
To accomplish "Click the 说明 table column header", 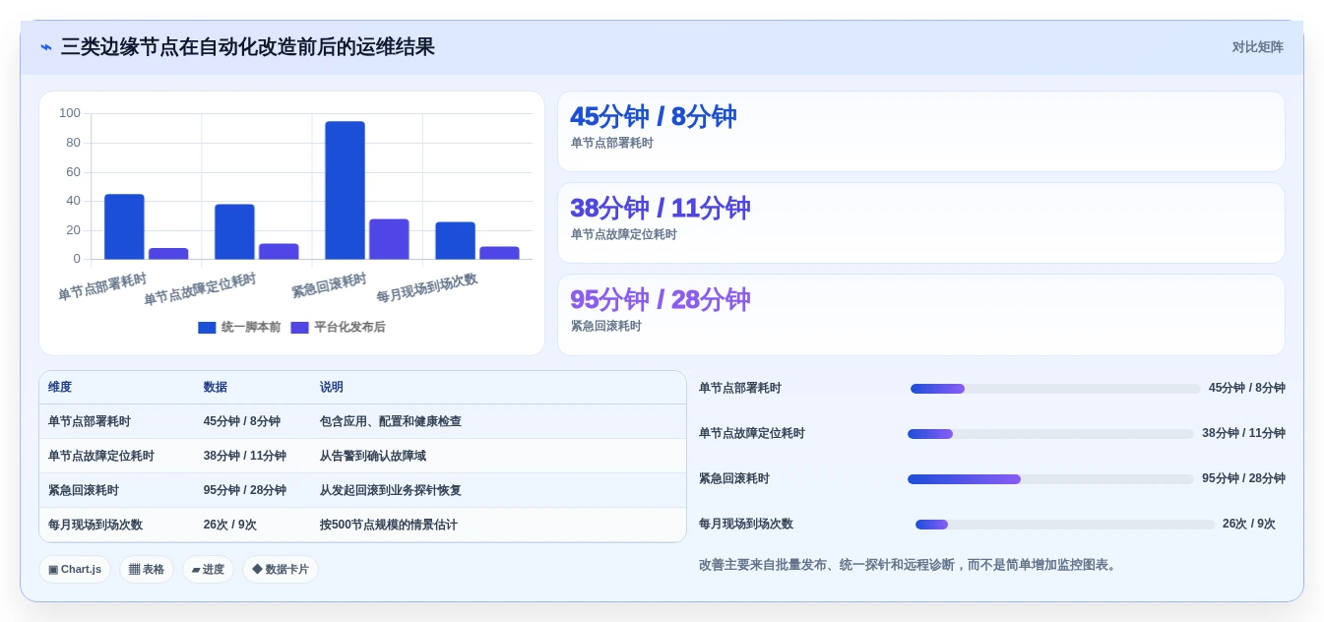I will coord(332,388).
